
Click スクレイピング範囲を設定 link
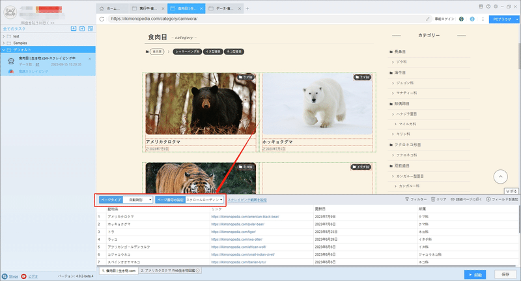coord(247,200)
